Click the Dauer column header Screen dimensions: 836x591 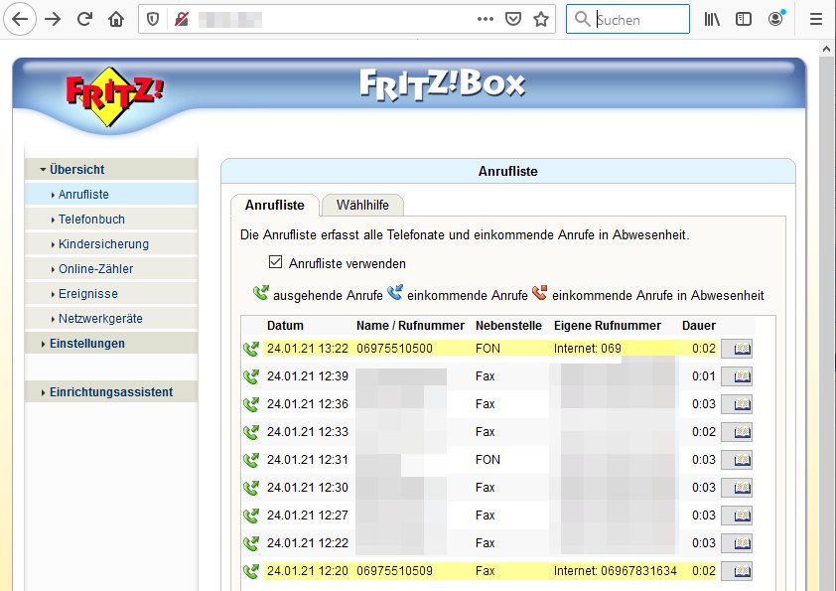point(698,326)
